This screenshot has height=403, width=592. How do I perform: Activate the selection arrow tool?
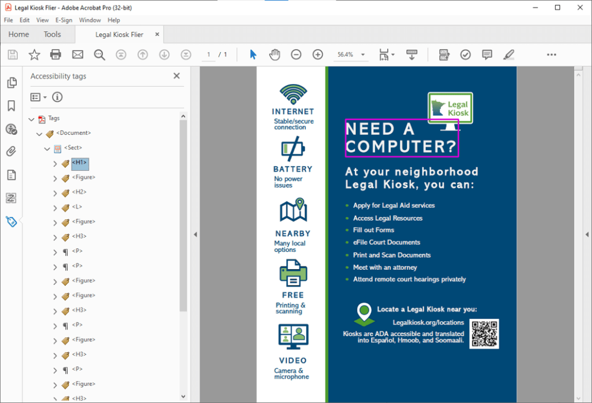click(x=253, y=54)
